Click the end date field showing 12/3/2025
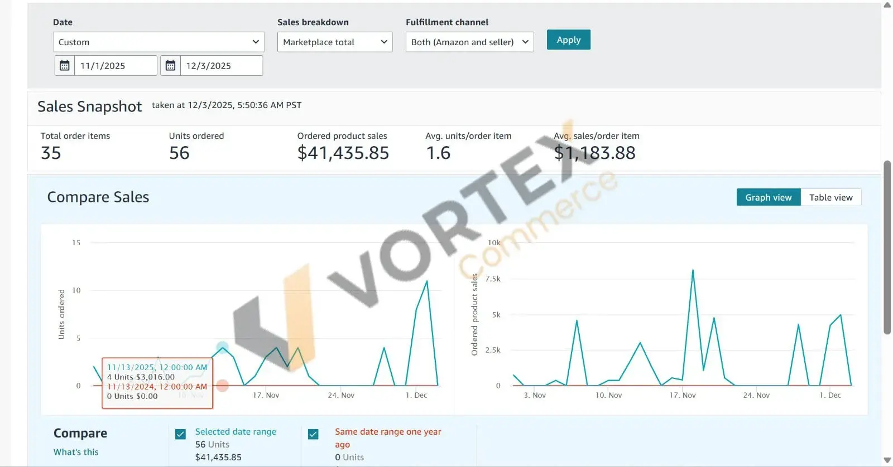 pos(221,66)
